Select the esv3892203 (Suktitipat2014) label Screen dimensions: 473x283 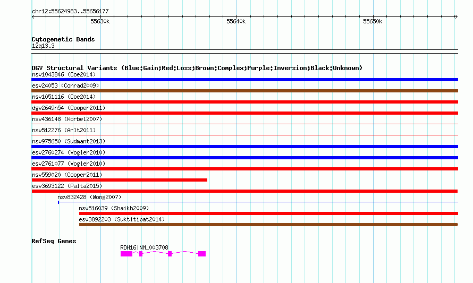click(x=122, y=219)
